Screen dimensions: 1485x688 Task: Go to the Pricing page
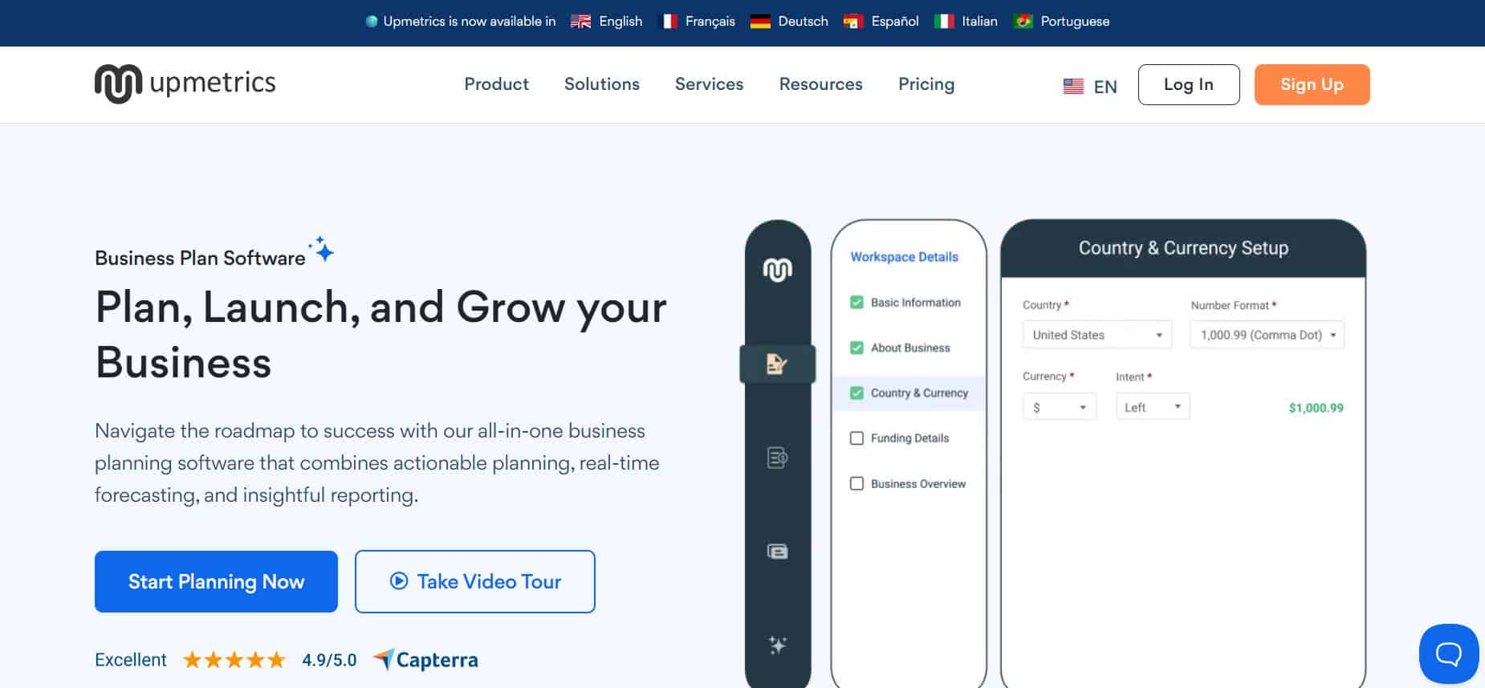[926, 84]
